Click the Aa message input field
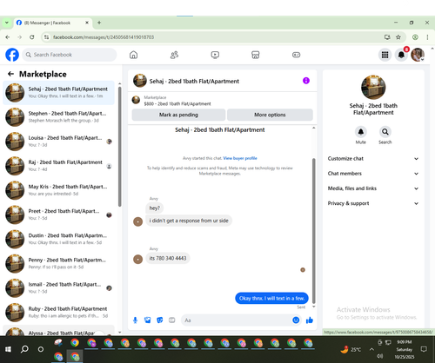The height and width of the screenshot is (363, 435). (237, 320)
